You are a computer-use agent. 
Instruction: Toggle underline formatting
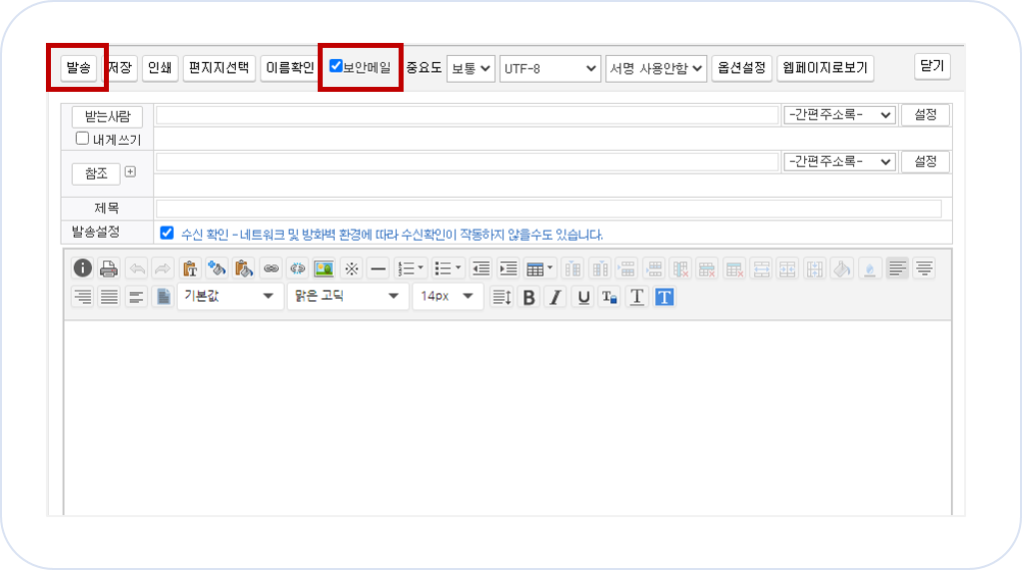pyautogui.click(x=582, y=297)
